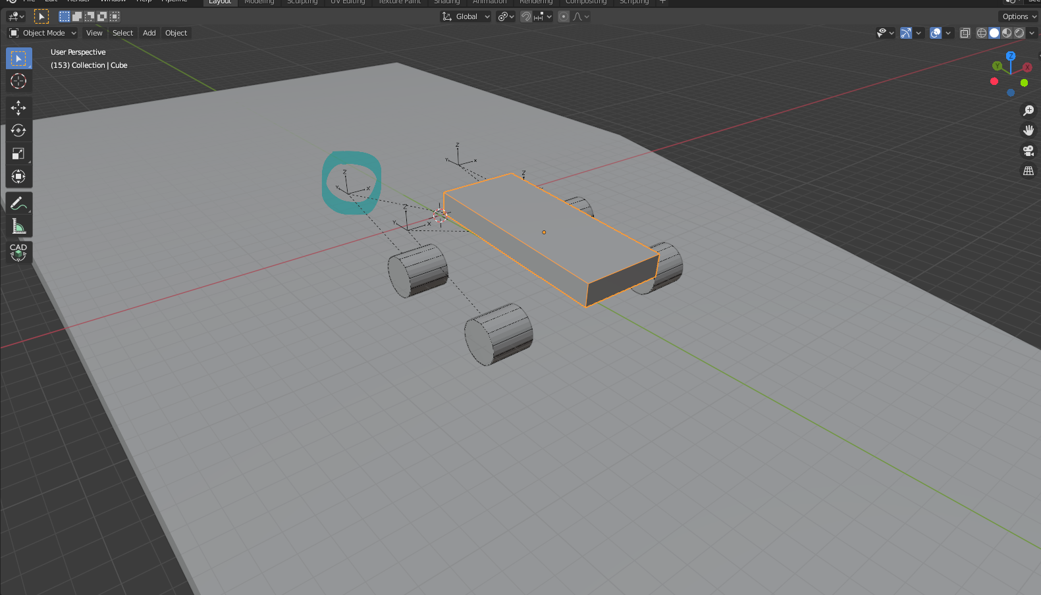Toggle the camera view button
Viewport: 1041px width, 595px height.
click(x=1028, y=151)
